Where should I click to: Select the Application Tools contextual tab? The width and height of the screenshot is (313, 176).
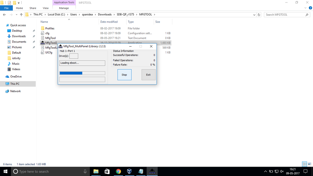pyautogui.click(x=64, y=3)
